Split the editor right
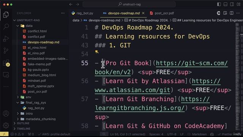The image size is (243, 137). (x=232, y=13)
